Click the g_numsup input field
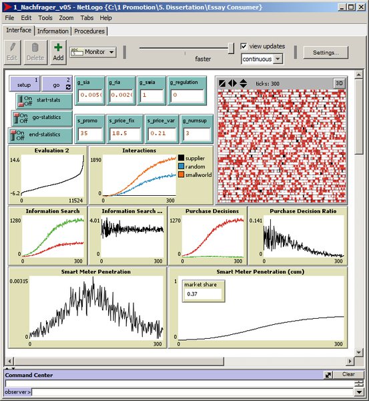 coord(197,134)
